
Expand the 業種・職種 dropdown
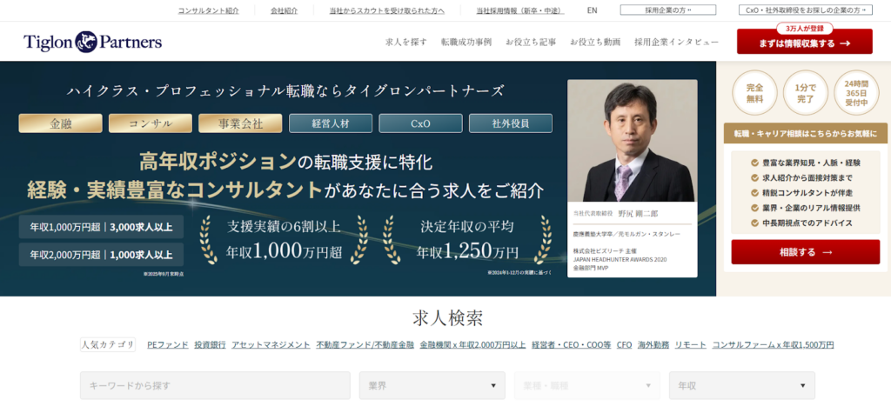(x=587, y=385)
